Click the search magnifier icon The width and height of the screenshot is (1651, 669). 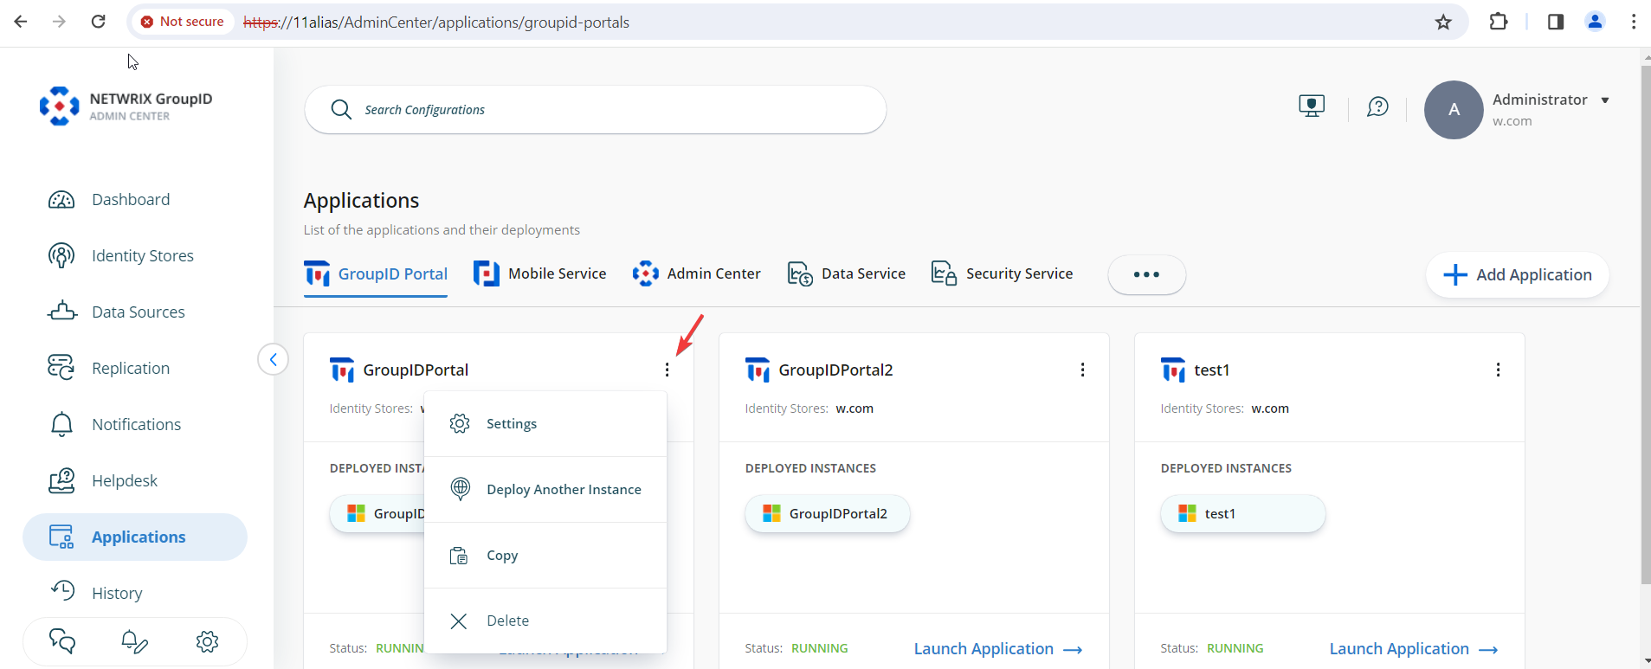pyautogui.click(x=341, y=110)
